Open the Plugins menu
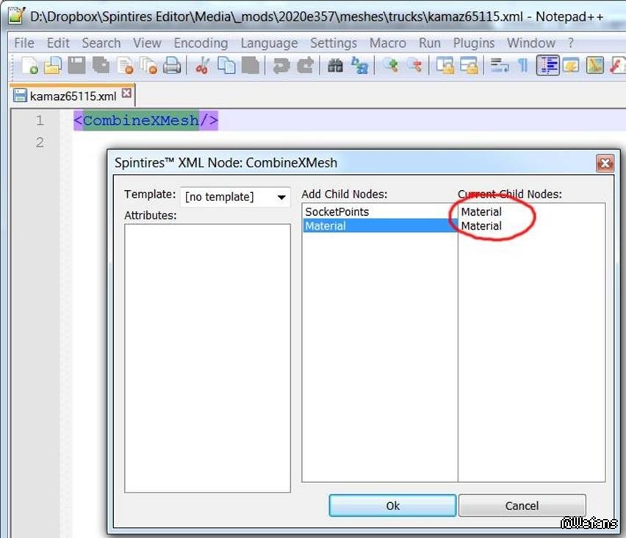 tap(473, 43)
